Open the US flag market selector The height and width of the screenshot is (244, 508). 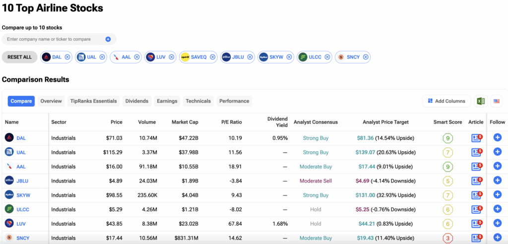[496, 101]
